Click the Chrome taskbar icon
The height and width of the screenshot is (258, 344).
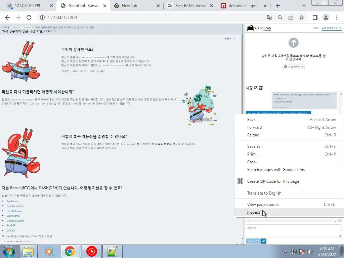[x=70, y=251]
